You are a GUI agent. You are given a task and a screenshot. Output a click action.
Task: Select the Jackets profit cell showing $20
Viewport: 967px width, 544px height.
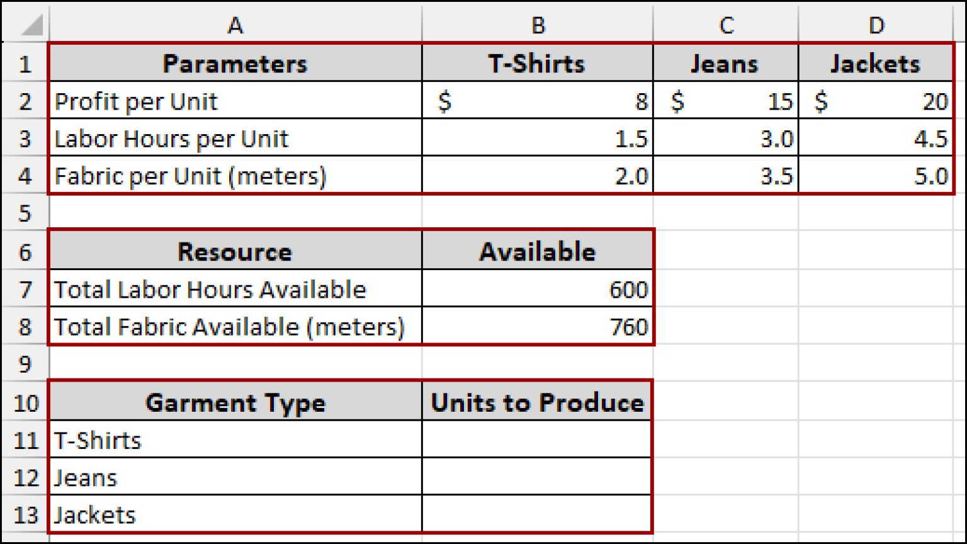click(877, 101)
